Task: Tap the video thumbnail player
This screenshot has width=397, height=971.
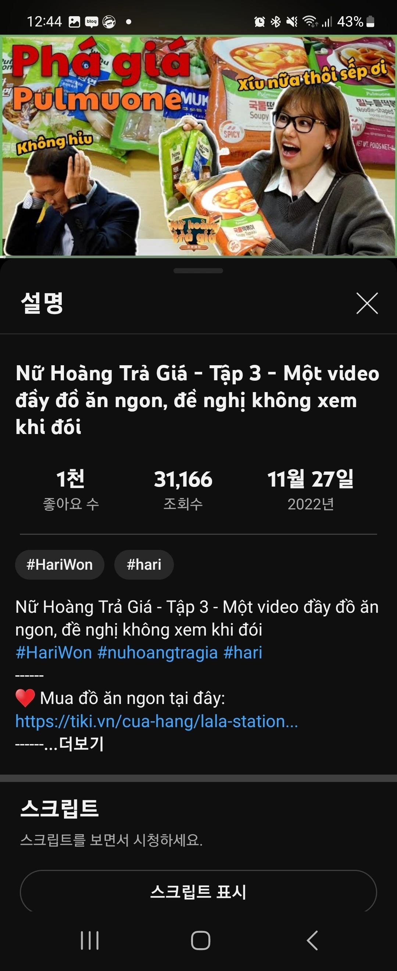Action: click(198, 146)
